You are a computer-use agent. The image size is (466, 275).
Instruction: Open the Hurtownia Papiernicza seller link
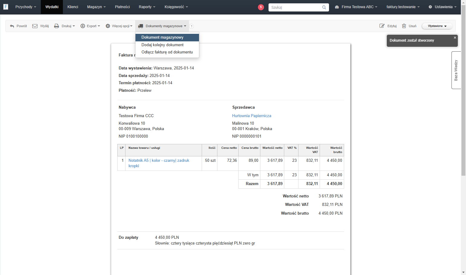[x=252, y=116]
